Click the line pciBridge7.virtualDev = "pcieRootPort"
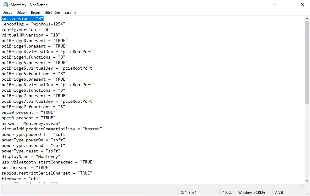Image resolution: width=310 pixels, height=196 pixels. tap(48, 102)
